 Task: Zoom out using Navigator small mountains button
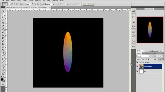(x=147, y=51)
